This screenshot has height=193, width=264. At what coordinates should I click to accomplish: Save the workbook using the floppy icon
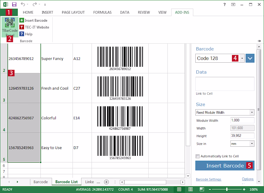(x=14, y=4)
